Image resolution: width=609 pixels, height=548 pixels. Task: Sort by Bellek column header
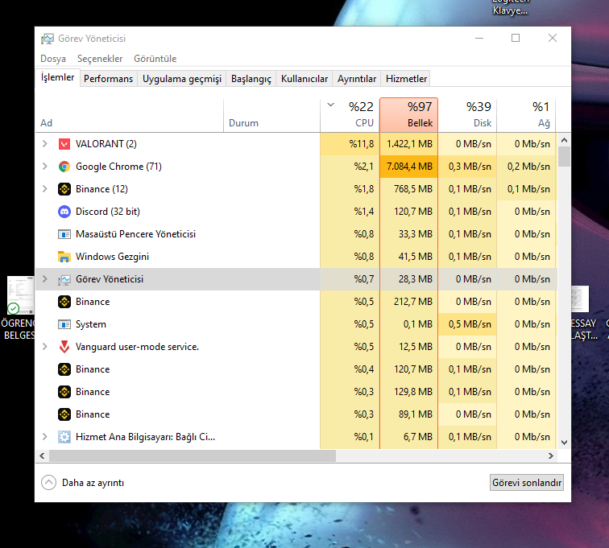(409, 115)
